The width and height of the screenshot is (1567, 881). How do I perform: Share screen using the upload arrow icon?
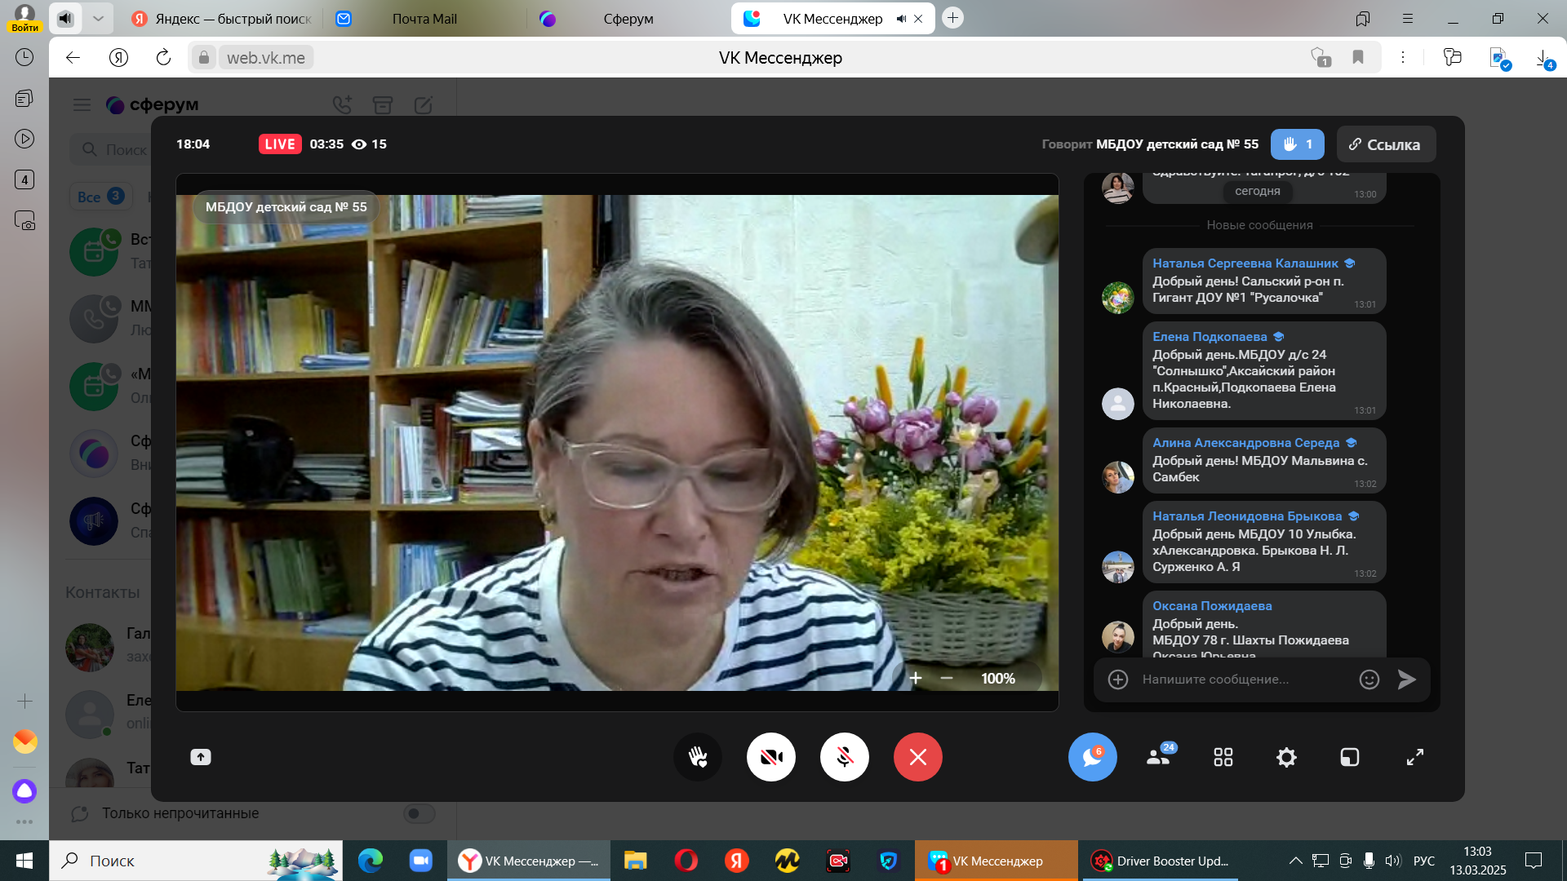201,757
